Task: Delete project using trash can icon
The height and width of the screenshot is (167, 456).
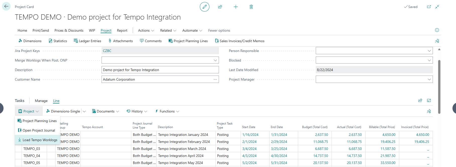Action: point(251,7)
